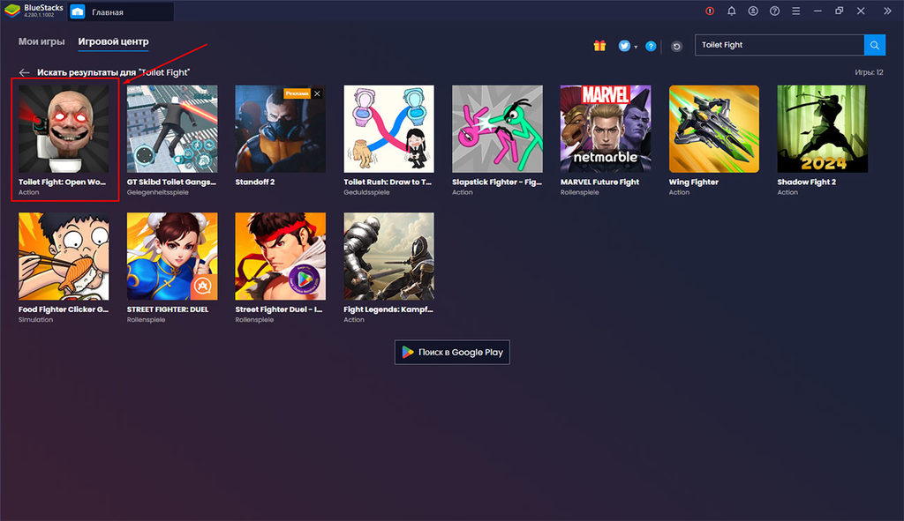This screenshot has width=904, height=521.
Task: Click the Standoff 2 title text
Action: tap(255, 182)
